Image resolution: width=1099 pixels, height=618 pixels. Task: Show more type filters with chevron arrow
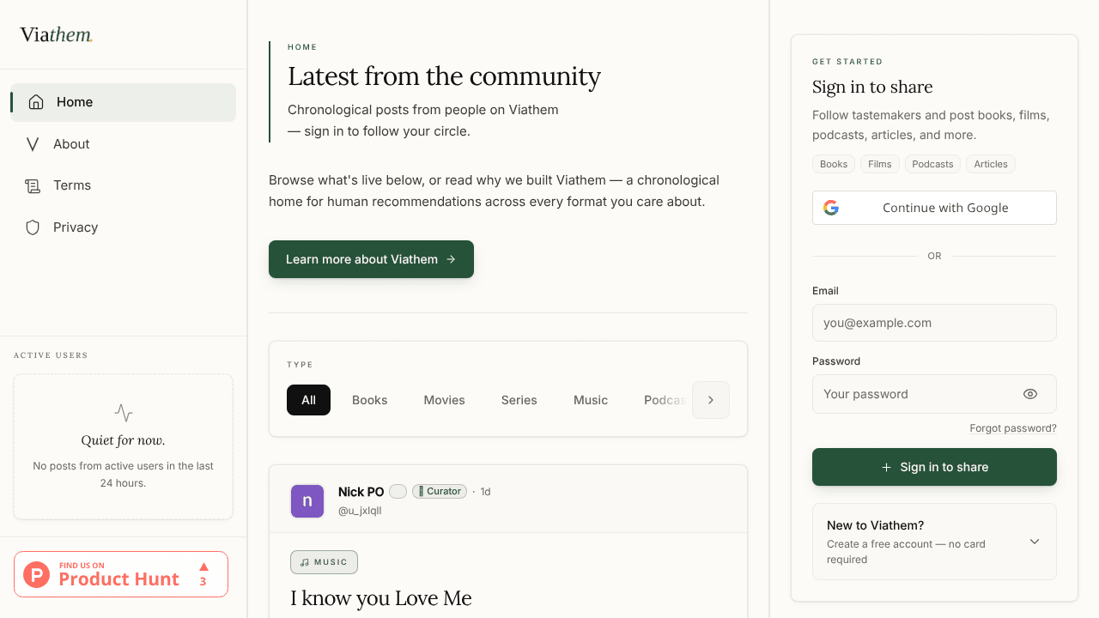(711, 400)
